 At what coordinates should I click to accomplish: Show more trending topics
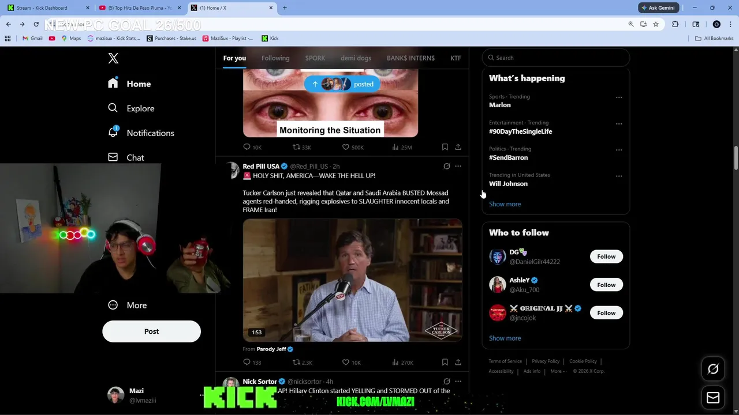[505, 204]
